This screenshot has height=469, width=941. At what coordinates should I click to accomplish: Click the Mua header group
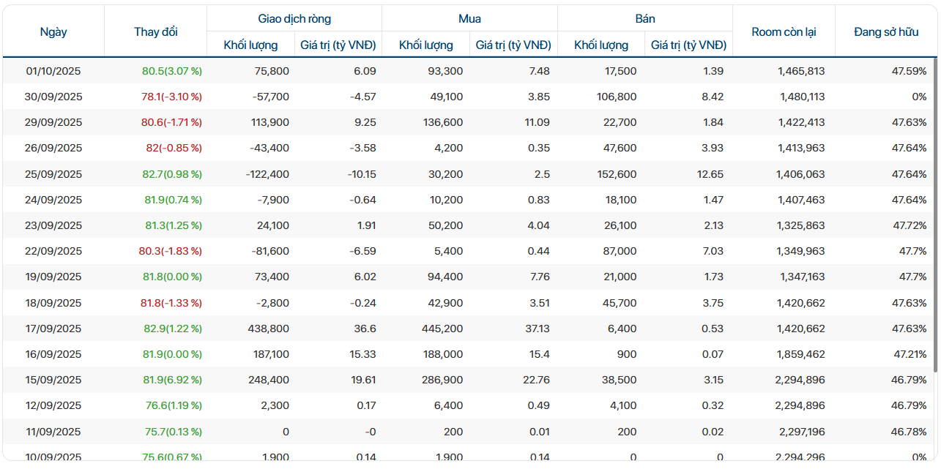[x=469, y=19]
